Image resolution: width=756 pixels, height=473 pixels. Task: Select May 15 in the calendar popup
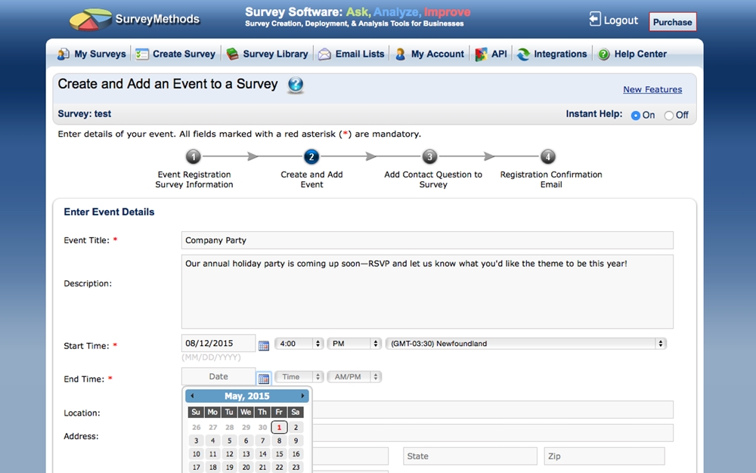[278, 454]
